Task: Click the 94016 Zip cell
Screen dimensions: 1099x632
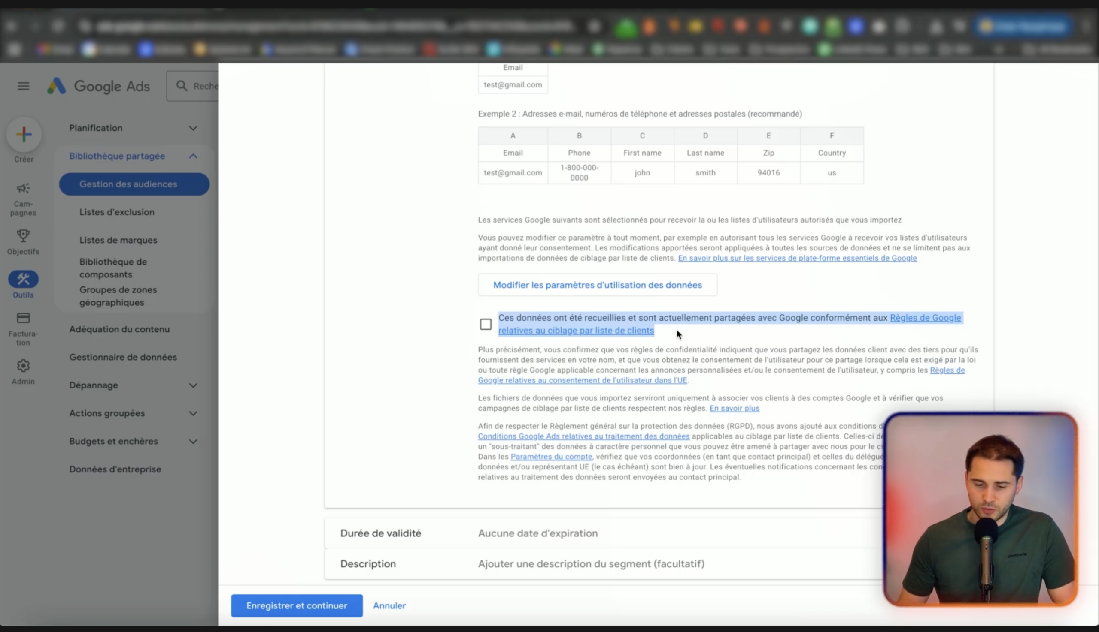Action: [x=768, y=173]
